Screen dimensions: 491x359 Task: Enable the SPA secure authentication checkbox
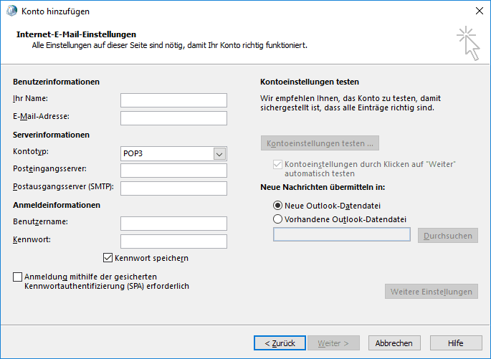pyautogui.click(x=17, y=277)
